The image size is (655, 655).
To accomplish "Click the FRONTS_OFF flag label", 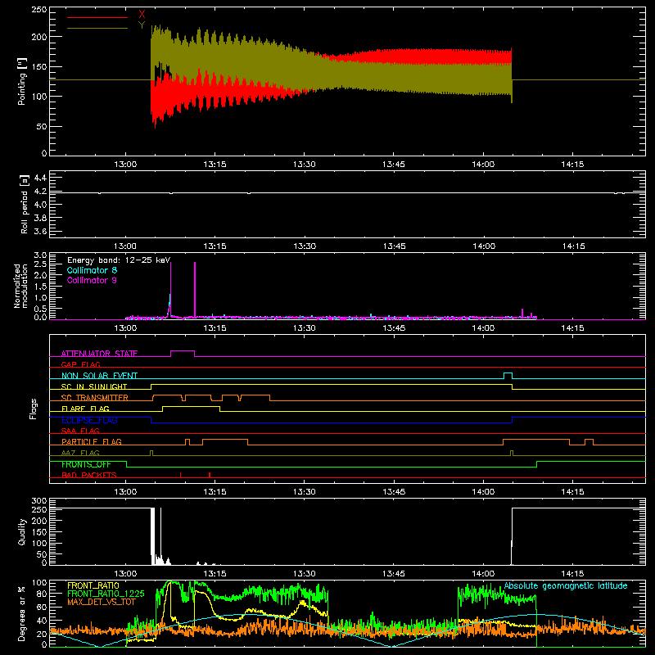I will click(86, 464).
